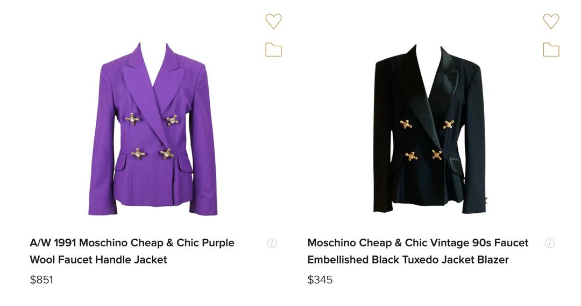This screenshot has height=306, width=581.
Task: Click the purple jacket's lower-left faucet button
Action: (x=138, y=154)
